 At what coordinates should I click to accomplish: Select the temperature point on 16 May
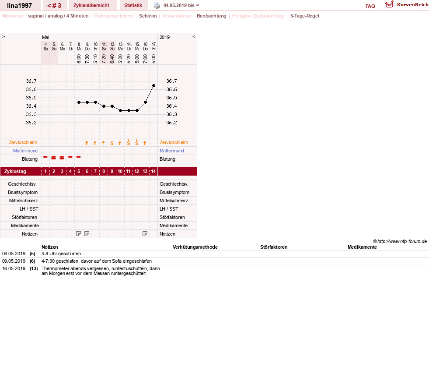pos(146,102)
